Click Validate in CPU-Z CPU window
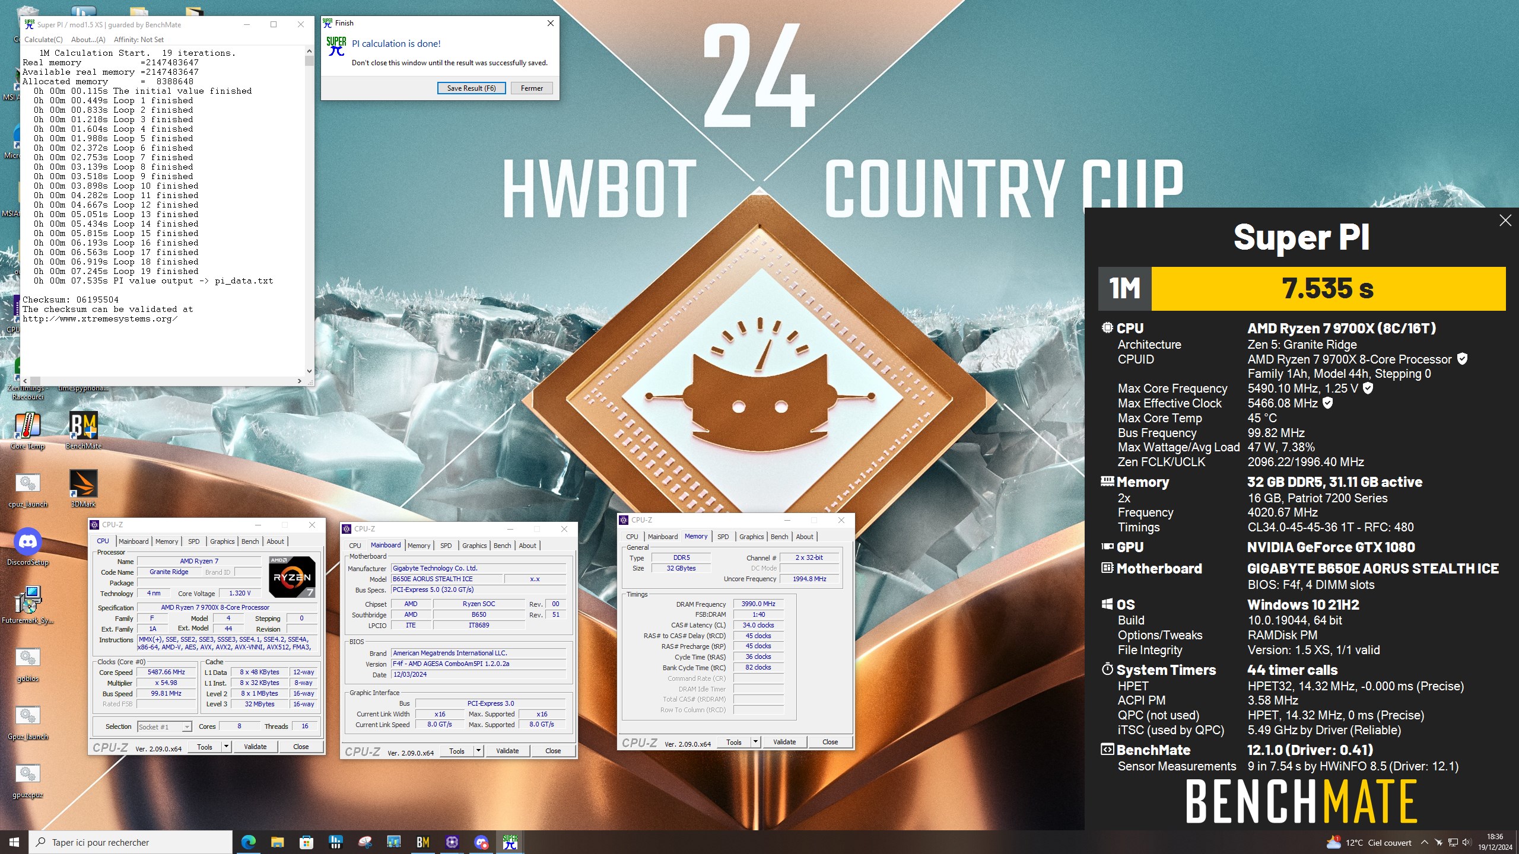 point(255,747)
